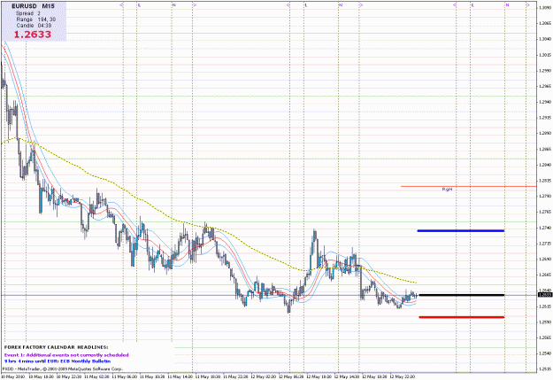The image size is (553, 380).
Task: Select the thick red horizontal line
Action: tap(462, 317)
